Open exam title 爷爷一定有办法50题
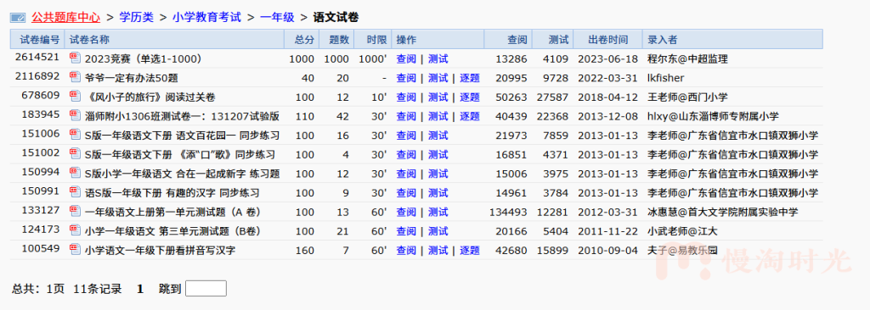Screen dimensions: 870x310 [x=132, y=78]
